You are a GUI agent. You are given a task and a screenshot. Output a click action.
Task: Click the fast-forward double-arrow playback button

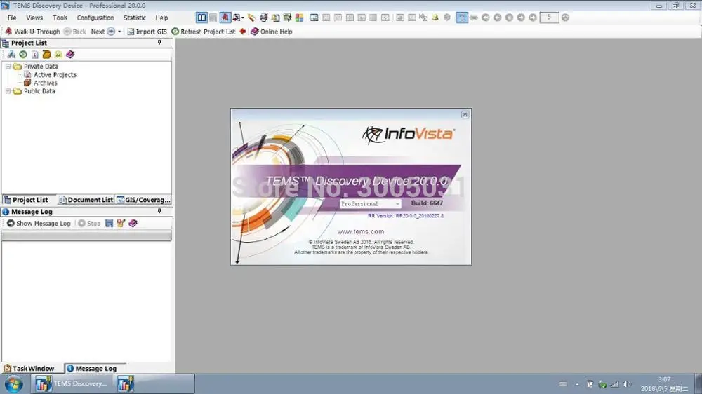(533, 18)
